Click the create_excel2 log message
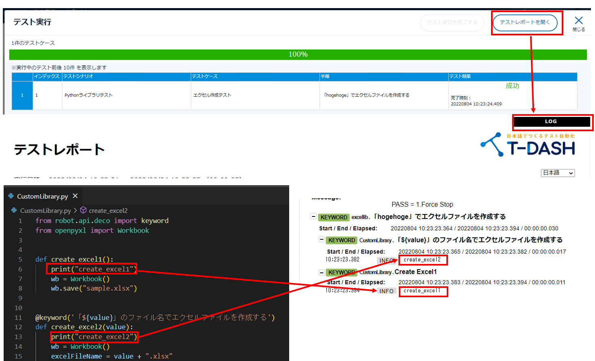 (x=422, y=260)
